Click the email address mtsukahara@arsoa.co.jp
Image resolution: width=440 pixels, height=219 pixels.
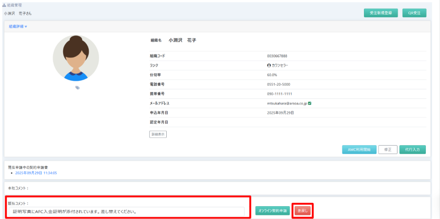click(x=287, y=103)
